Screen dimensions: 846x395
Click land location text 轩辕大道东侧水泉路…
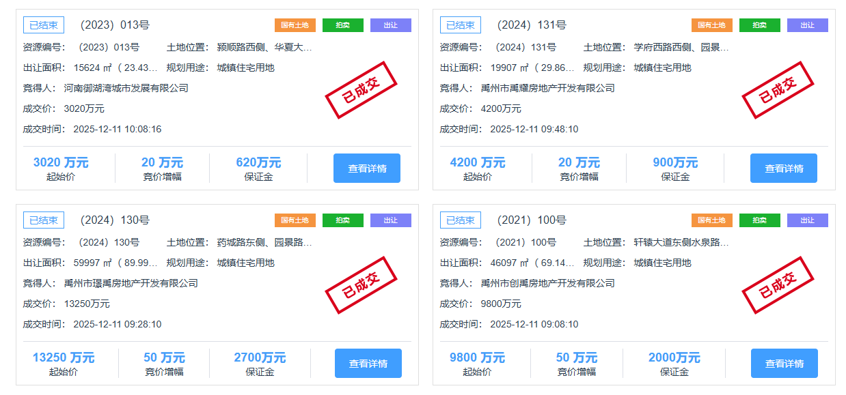(681, 242)
